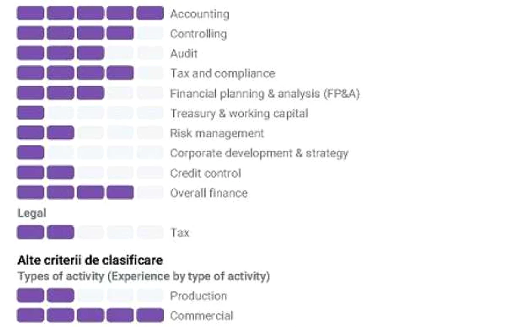Select the empty fifth segment beside Controlling
The height and width of the screenshot is (327, 506).
click(150, 33)
